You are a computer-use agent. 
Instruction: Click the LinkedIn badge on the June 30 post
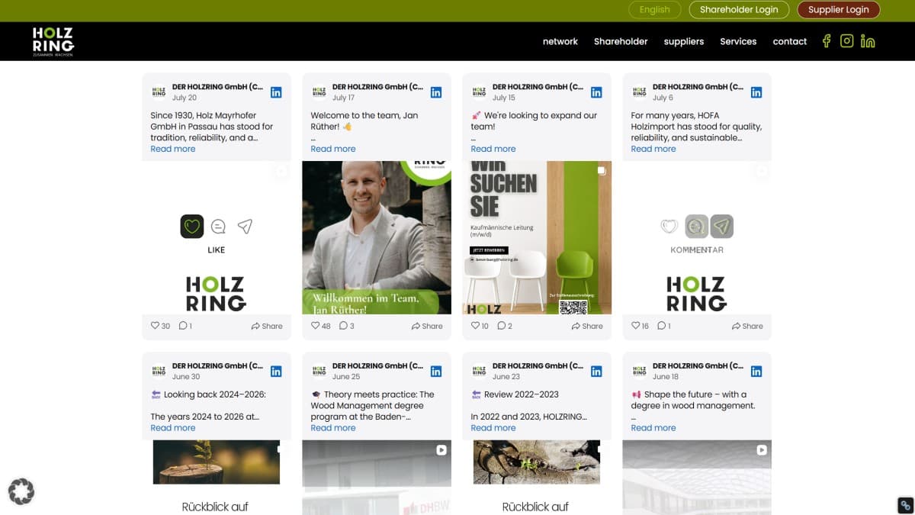276,372
